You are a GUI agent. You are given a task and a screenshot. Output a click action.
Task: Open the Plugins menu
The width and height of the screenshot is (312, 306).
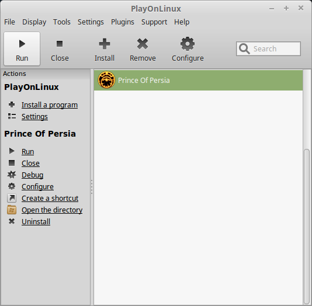tap(122, 22)
